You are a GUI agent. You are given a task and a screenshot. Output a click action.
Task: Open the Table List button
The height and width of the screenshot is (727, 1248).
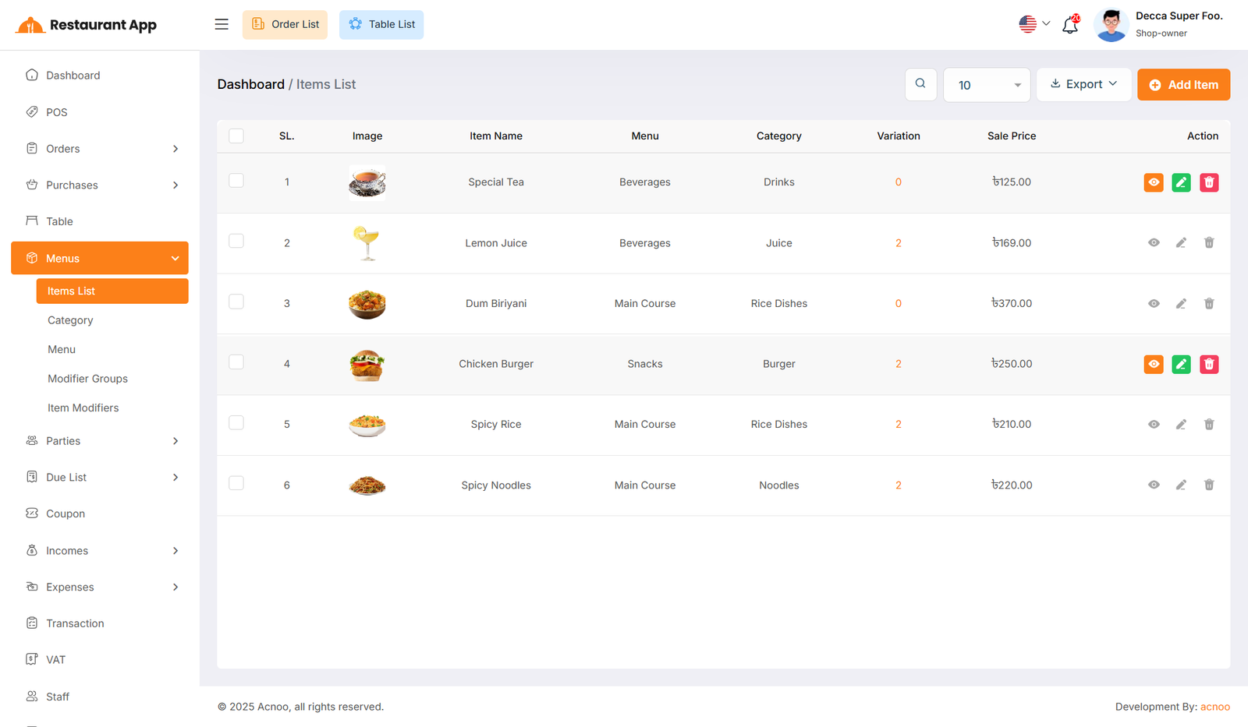381,24
